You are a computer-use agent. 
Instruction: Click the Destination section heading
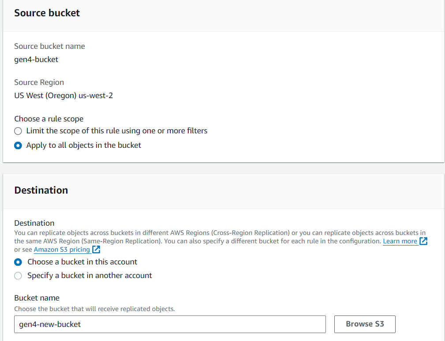pyautogui.click(x=41, y=191)
